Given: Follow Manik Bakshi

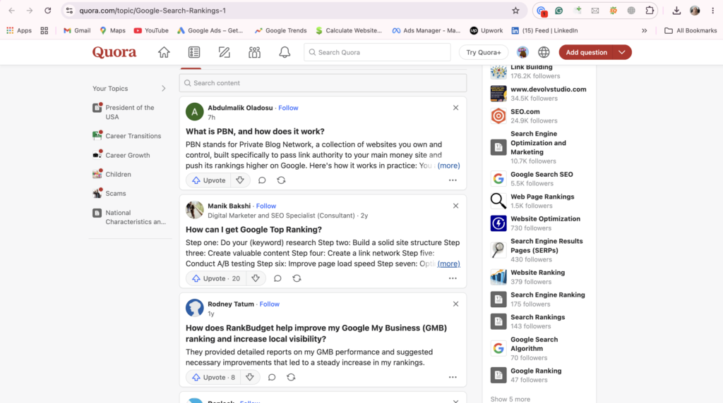Looking at the screenshot, I should (x=266, y=206).
